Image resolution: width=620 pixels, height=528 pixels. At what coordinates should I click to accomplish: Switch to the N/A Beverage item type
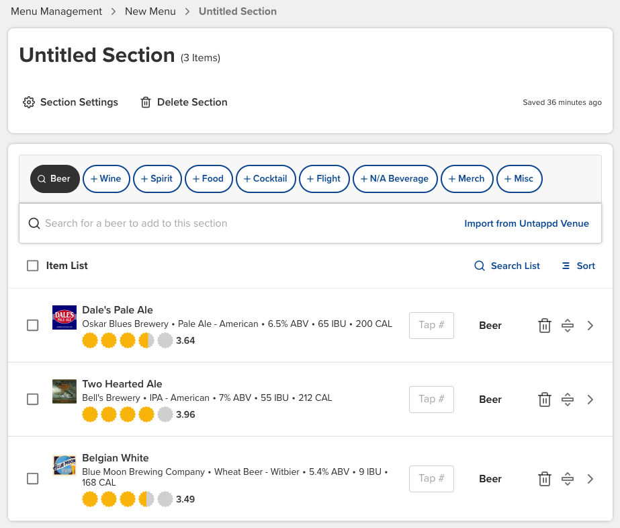pyautogui.click(x=395, y=179)
